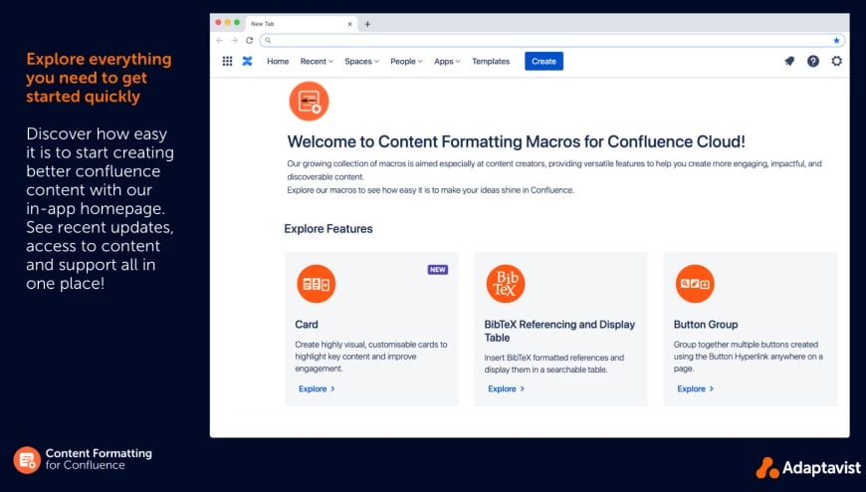This screenshot has width=866, height=492.
Task: Click the browser back arrow
Action: point(220,41)
